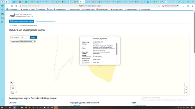This screenshot has width=195, height=109.
Task: Click the cadastral number search input field
Action: tap(20, 37)
